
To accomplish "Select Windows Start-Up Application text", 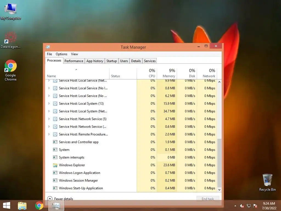I will tap(81, 188).
